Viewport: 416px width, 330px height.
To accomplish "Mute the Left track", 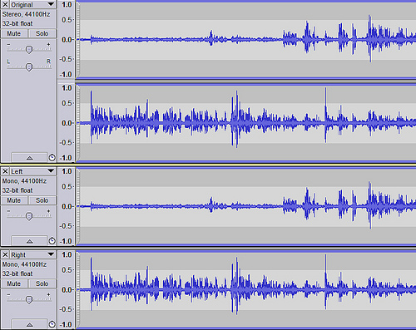I will click(x=14, y=200).
